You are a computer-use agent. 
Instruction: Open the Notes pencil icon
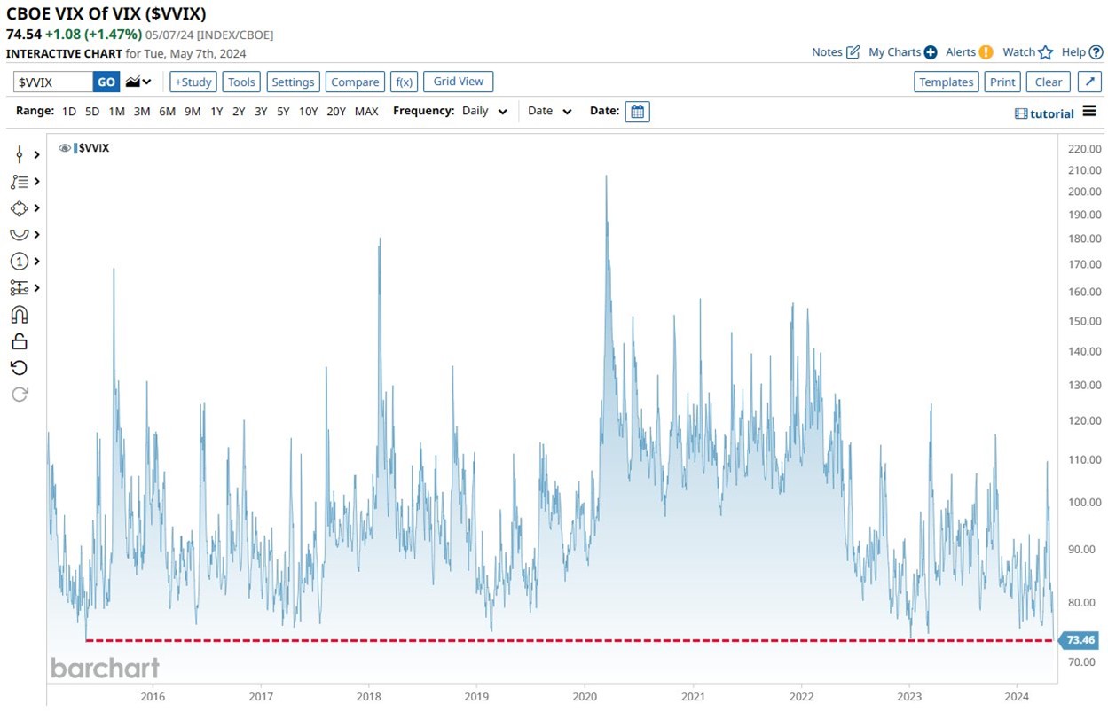point(853,52)
